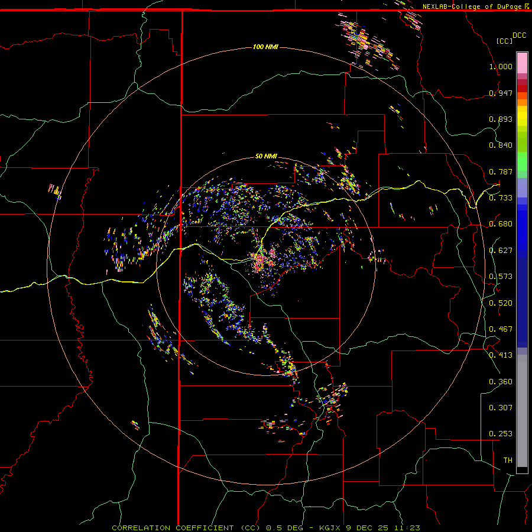Click the 0.413 scale value

click(x=501, y=355)
